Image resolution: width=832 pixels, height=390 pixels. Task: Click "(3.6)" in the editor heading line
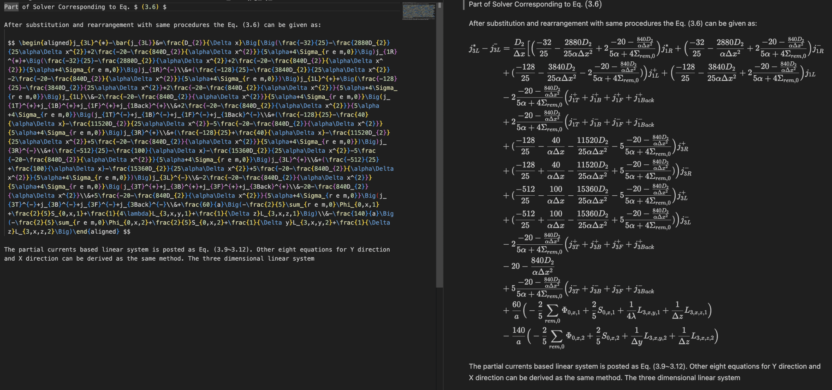(150, 7)
